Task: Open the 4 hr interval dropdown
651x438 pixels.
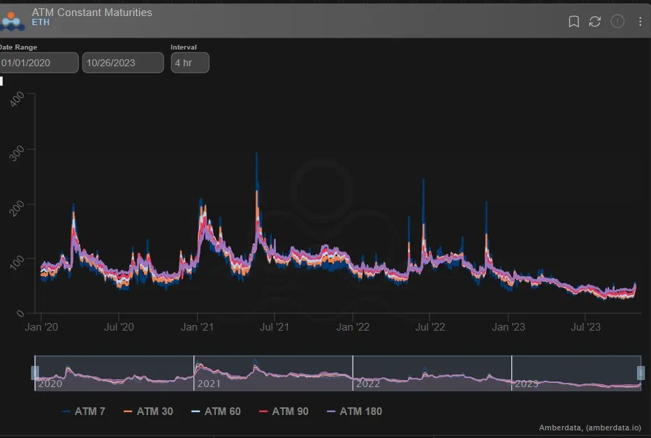Action: (x=190, y=63)
